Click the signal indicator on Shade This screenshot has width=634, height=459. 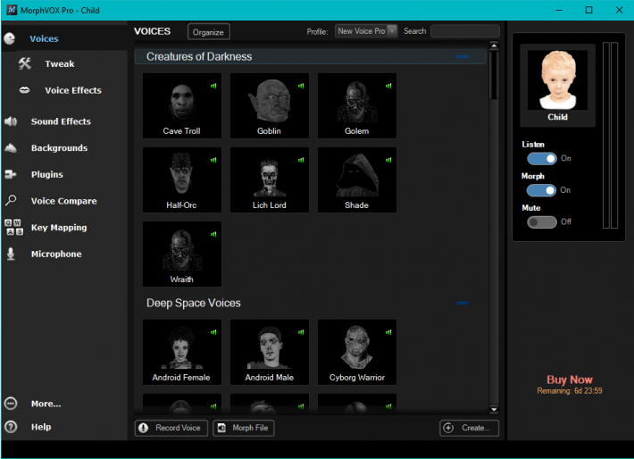click(x=388, y=160)
